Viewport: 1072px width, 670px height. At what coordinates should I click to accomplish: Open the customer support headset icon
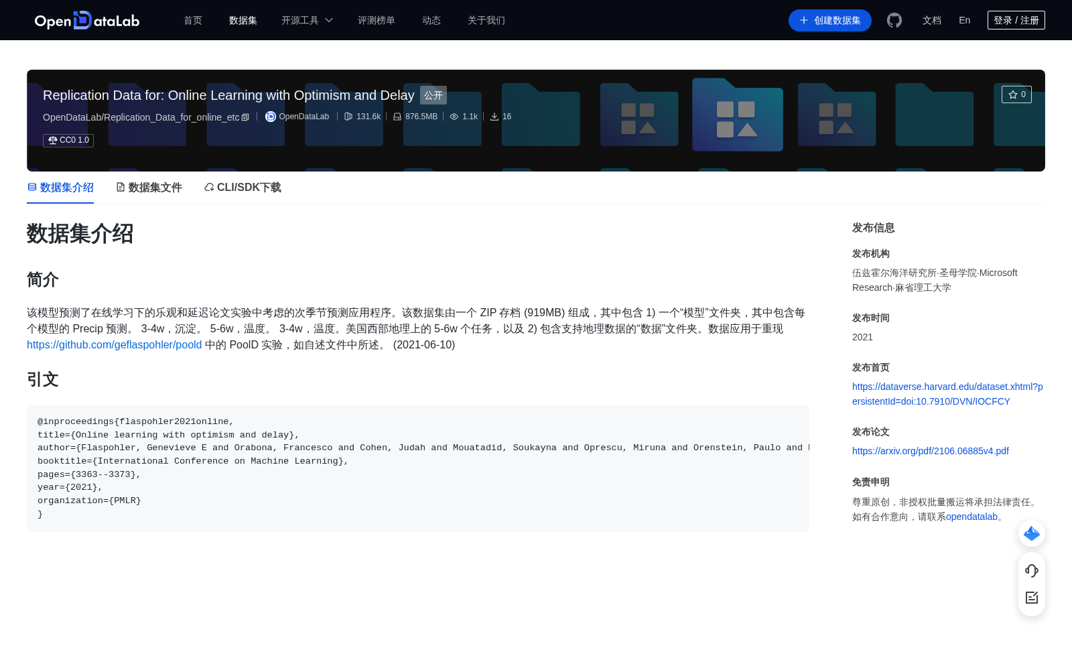pos(1032,571)
